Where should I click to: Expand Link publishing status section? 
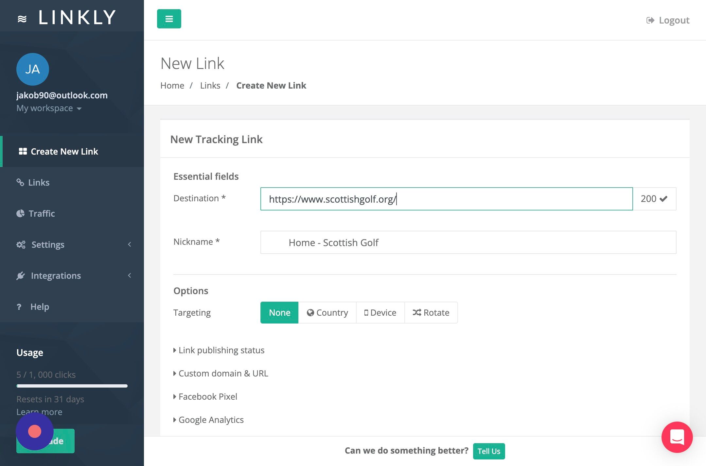tap(221, 350)
